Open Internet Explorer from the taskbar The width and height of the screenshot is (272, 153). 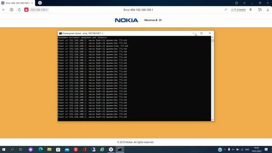click(102, 149)
